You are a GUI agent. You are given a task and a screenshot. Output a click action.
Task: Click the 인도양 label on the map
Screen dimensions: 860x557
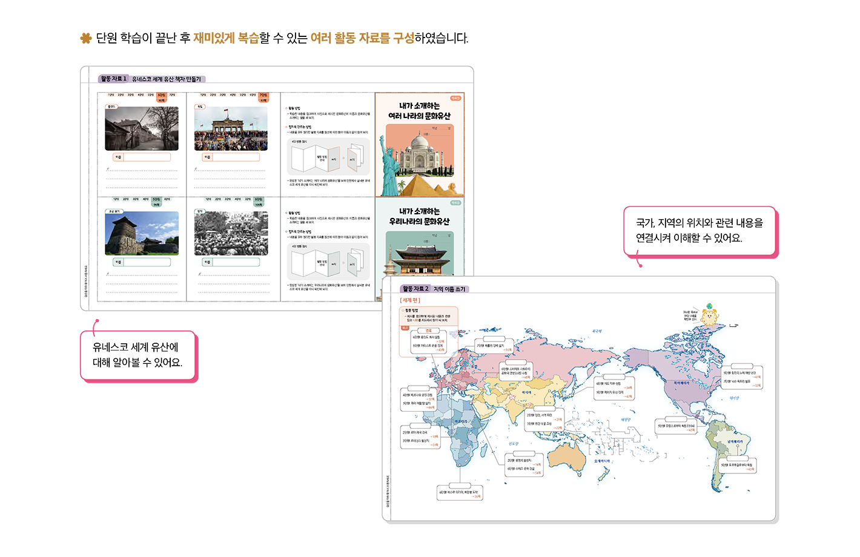(514, 444)
